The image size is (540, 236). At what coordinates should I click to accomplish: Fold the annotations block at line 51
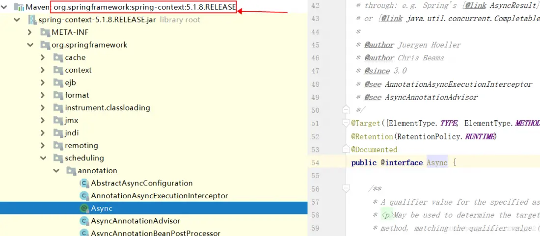click(x=346, y=123)
